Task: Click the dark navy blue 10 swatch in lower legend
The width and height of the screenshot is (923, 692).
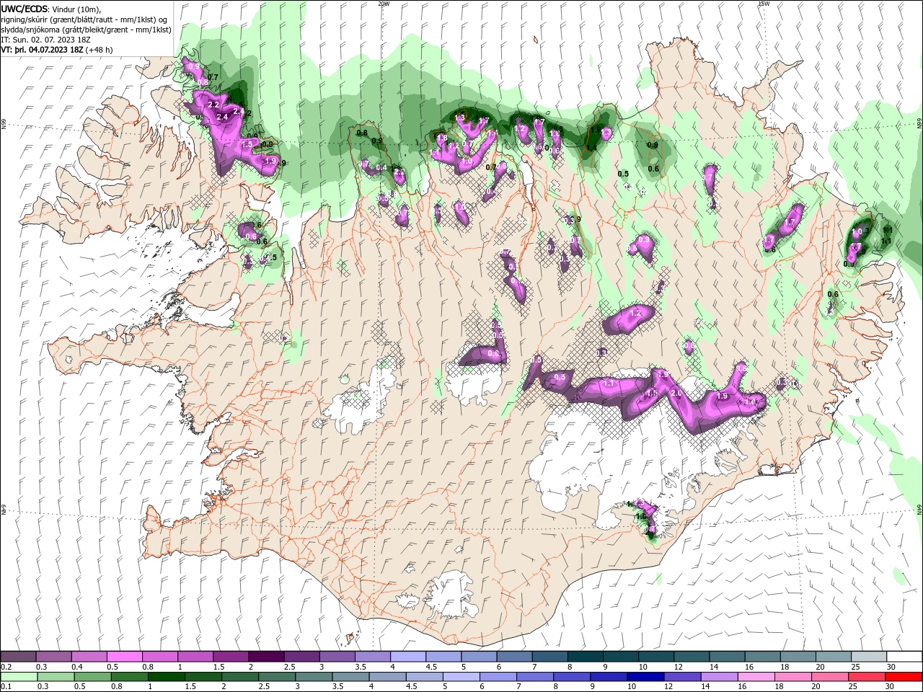Action: pyautogui.click(x=645, y=677)
